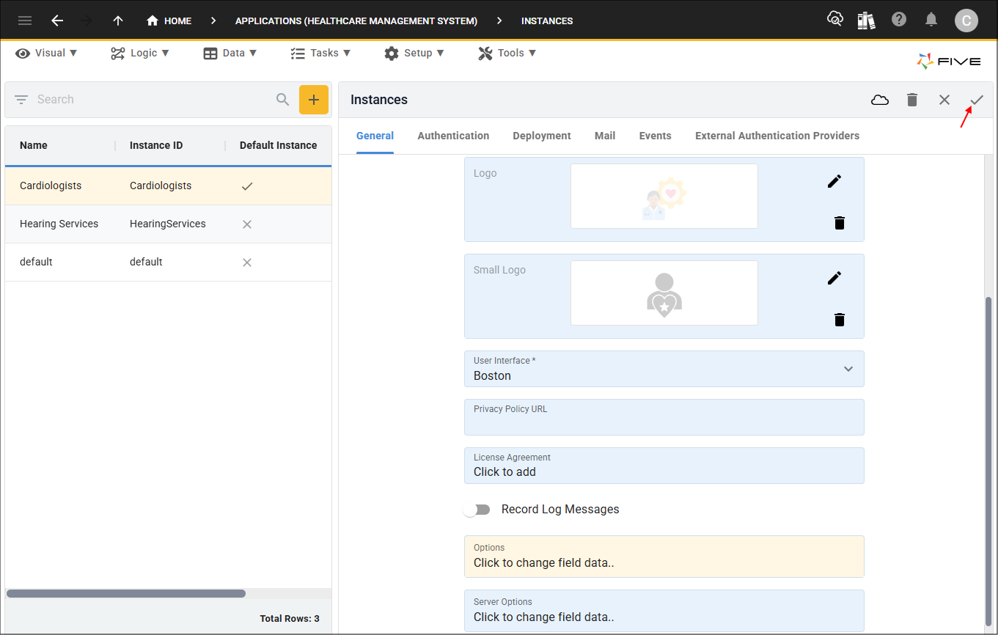Screen dimensions: 998x635
Task: Open the Visual menu dropdown
Action: [46, 53]
